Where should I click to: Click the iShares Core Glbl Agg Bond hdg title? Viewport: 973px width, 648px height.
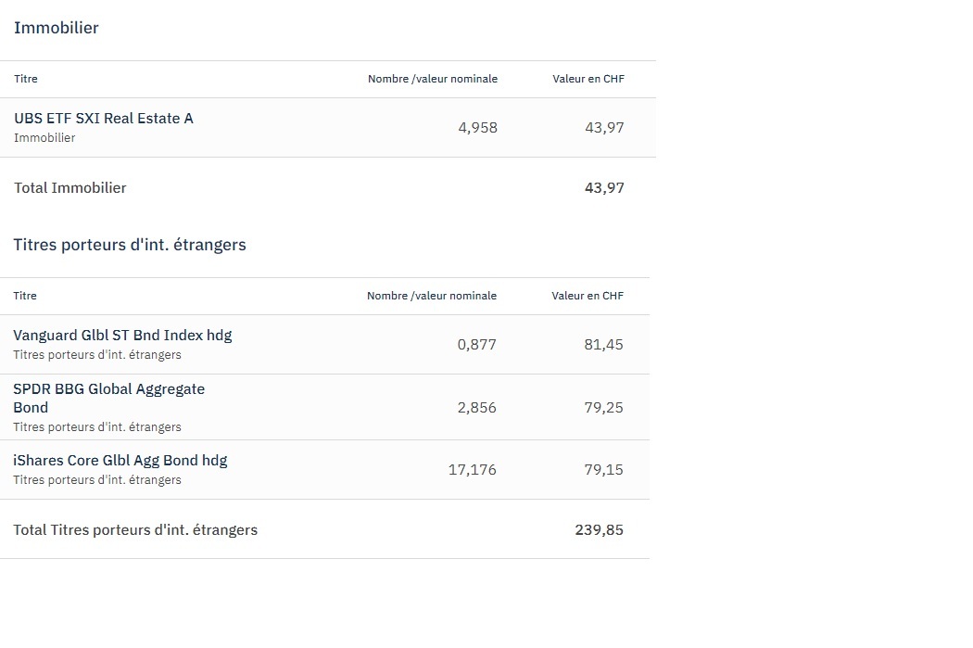point(120,460)
